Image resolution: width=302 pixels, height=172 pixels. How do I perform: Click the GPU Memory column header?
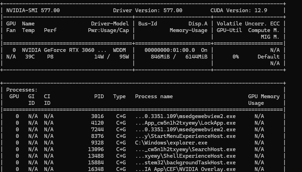tap(264, 96)
